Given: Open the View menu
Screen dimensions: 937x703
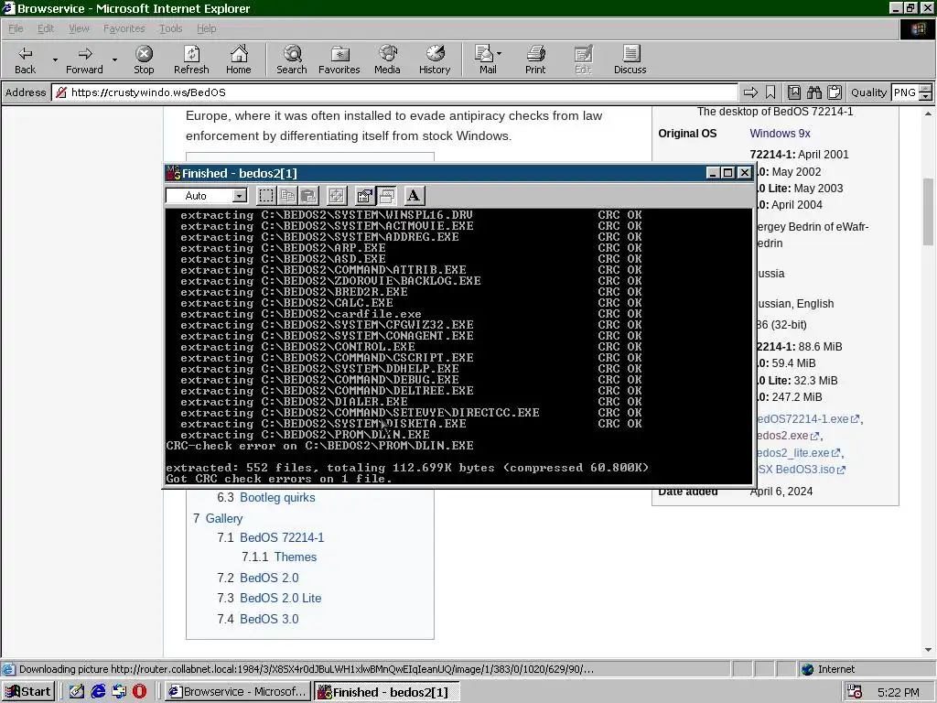Looking at the screenshot, I should [x=79, y=28].
